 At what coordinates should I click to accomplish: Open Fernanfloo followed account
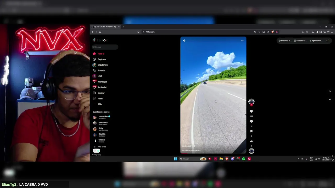(102, 117)
